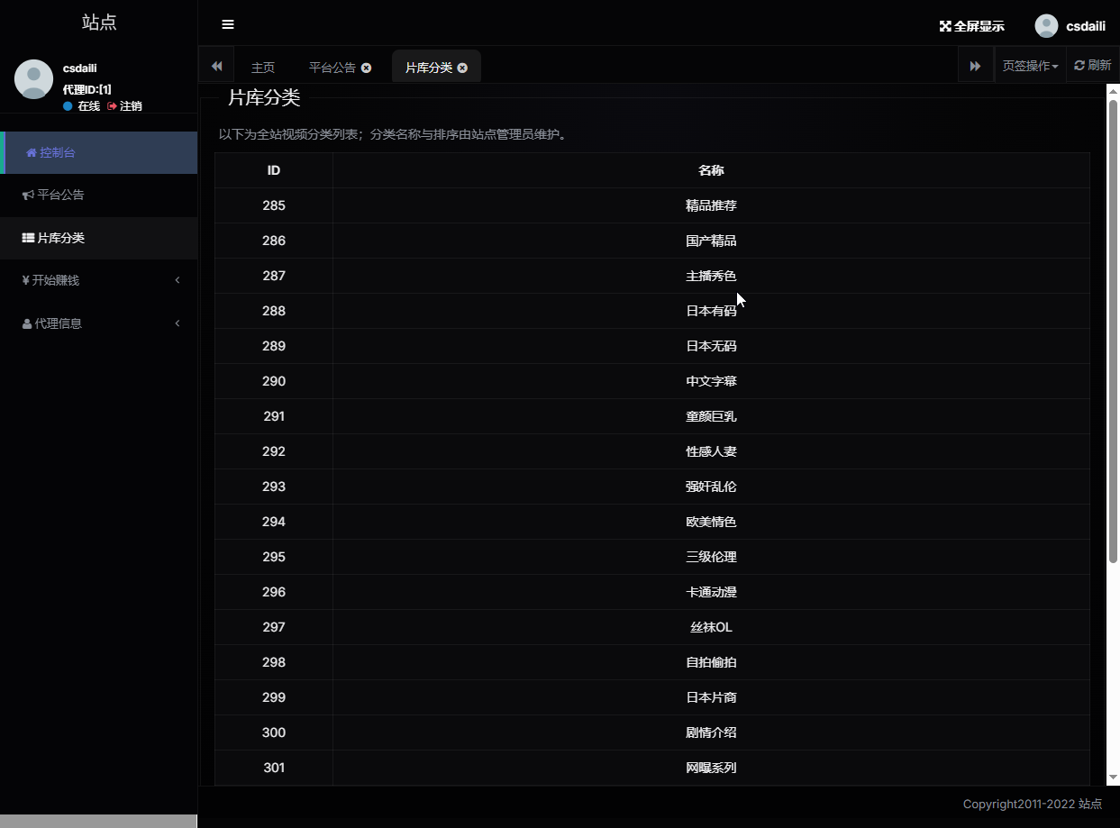Click the 刷新 refresh button
The height and width of the screenshot is (828, 1120).
pyautogui.click(x=1093, y=66)
